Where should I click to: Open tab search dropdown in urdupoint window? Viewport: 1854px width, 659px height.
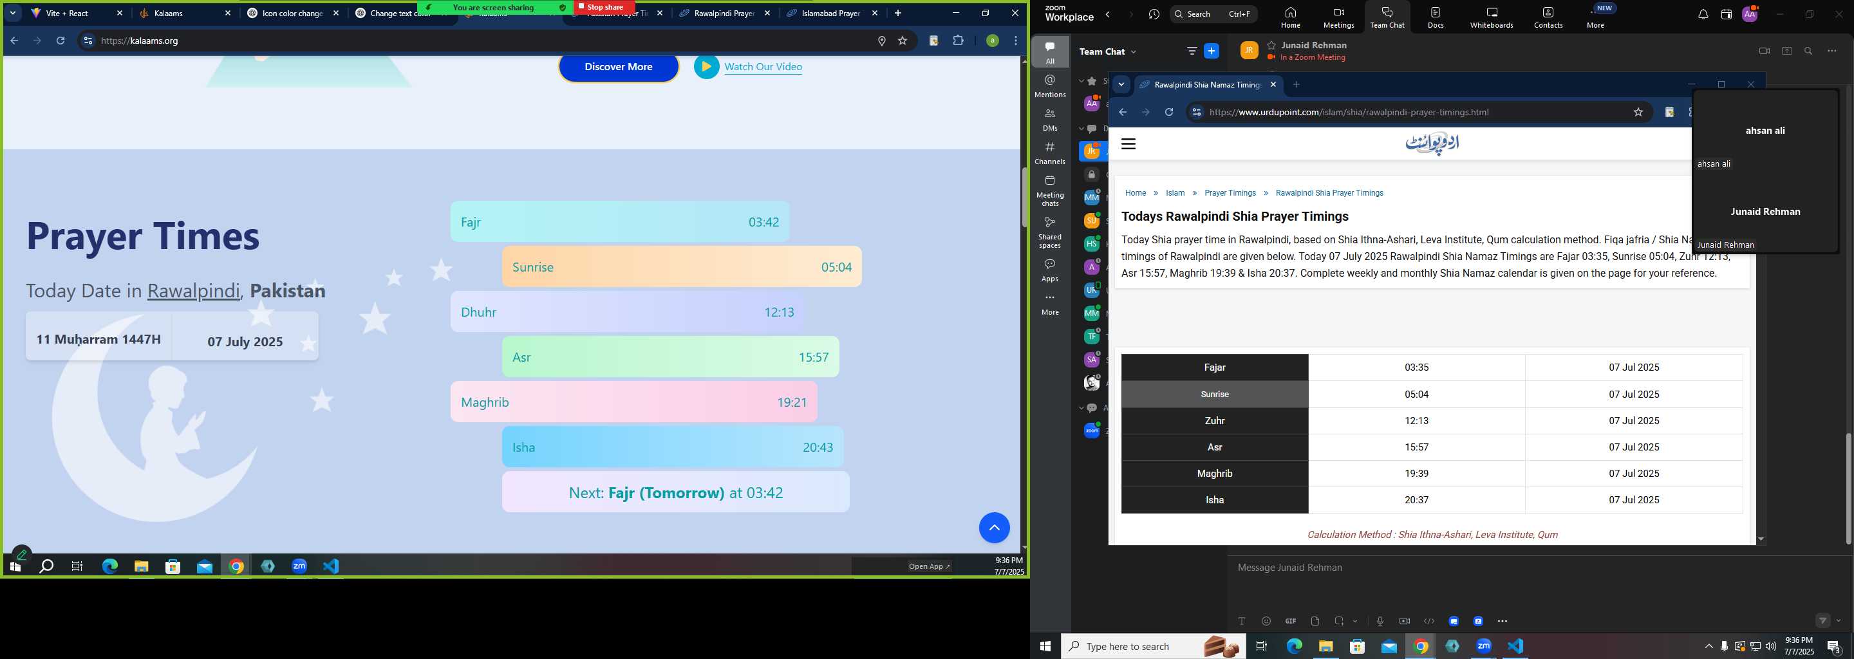tap(1121, 84)
